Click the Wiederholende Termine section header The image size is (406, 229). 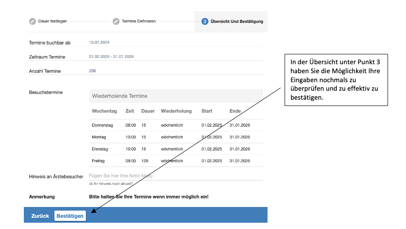pos(175,96)
